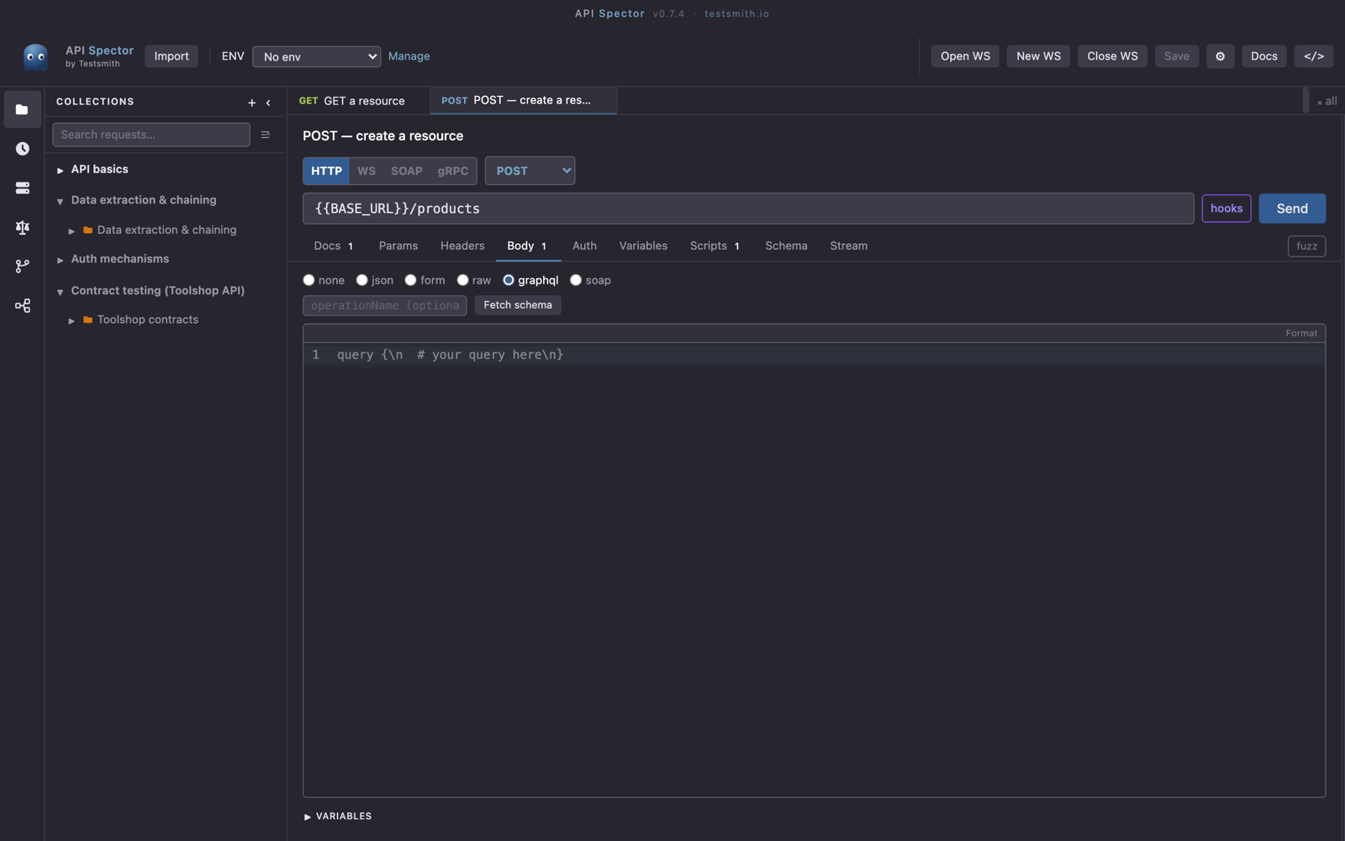Screen dimensions: 1345x841
Task: Click New WS
Action: [1038, 56]
